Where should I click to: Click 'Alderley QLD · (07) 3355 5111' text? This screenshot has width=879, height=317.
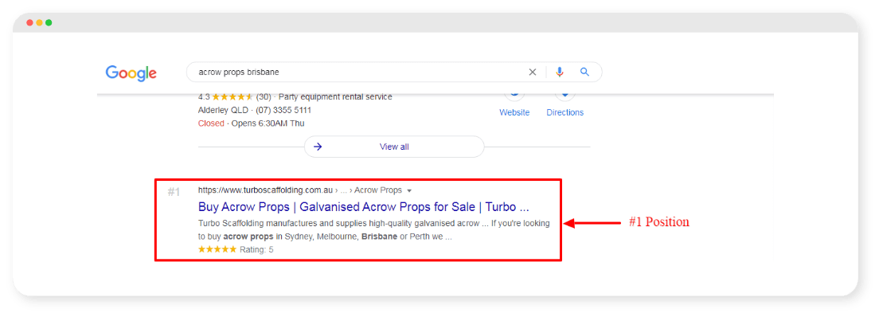[x=255, y=110]
